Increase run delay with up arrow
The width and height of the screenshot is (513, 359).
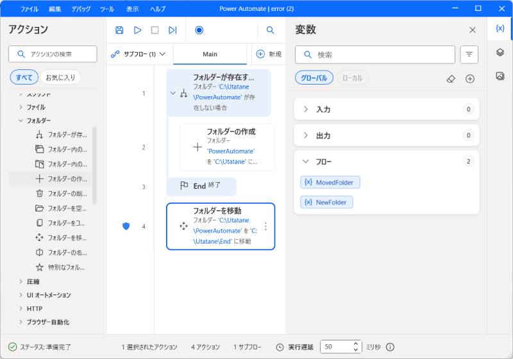pos(356,344)
